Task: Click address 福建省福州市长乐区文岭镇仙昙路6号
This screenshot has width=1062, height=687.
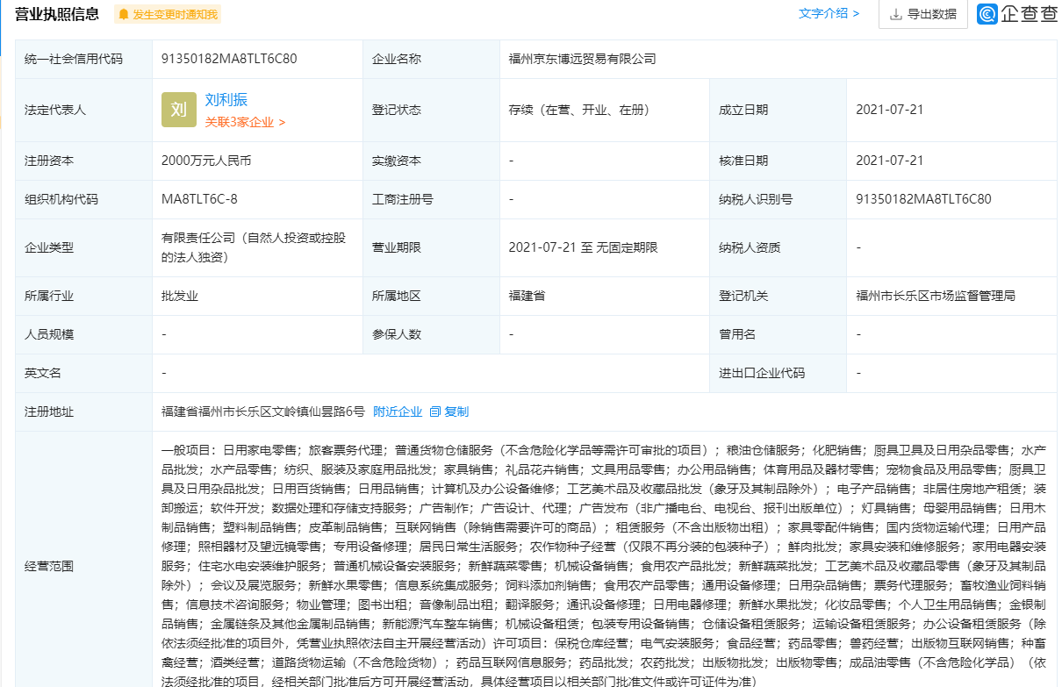Action: coord(263,411)
